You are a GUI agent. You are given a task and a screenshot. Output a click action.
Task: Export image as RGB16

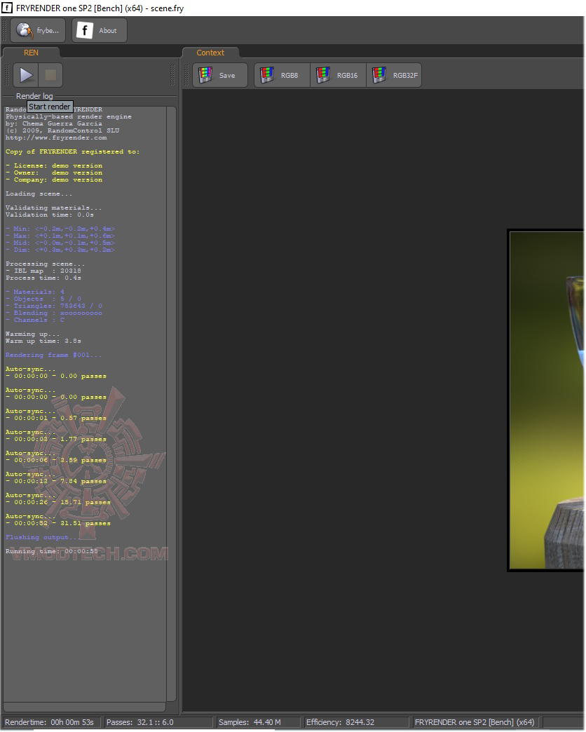pos(339,75)
